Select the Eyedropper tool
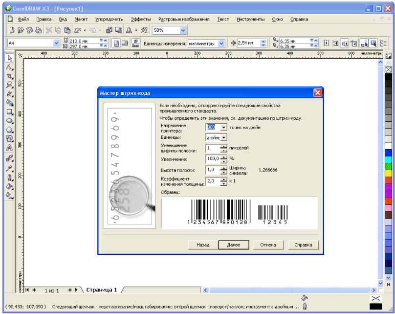Screen dimensions: 395x314 point(9,169)
